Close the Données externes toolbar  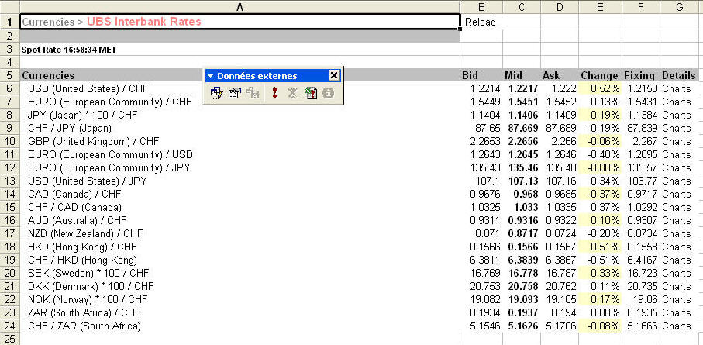[333, 76]
